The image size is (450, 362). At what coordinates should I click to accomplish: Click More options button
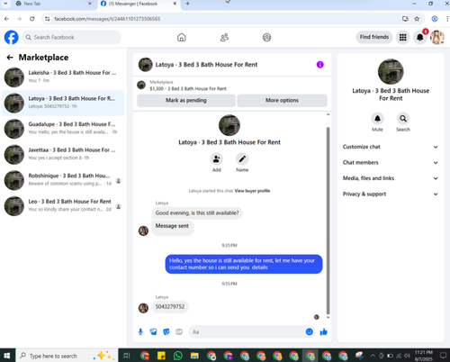pos(282,101)
